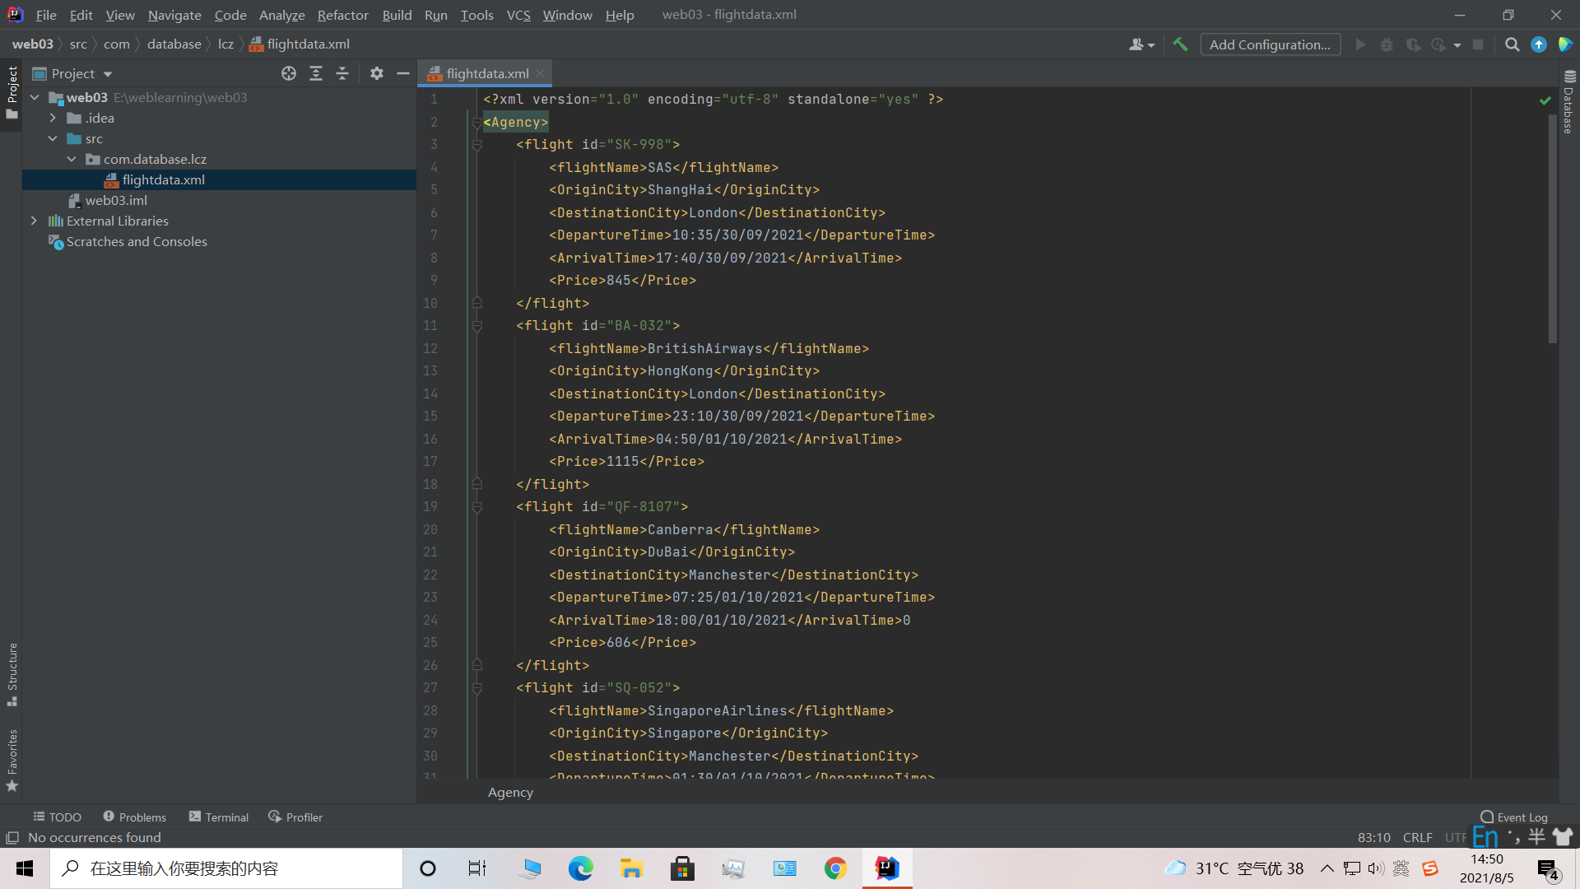Open File Explorer from taskbar
The image size is (1580, 889).
point(631,868)
